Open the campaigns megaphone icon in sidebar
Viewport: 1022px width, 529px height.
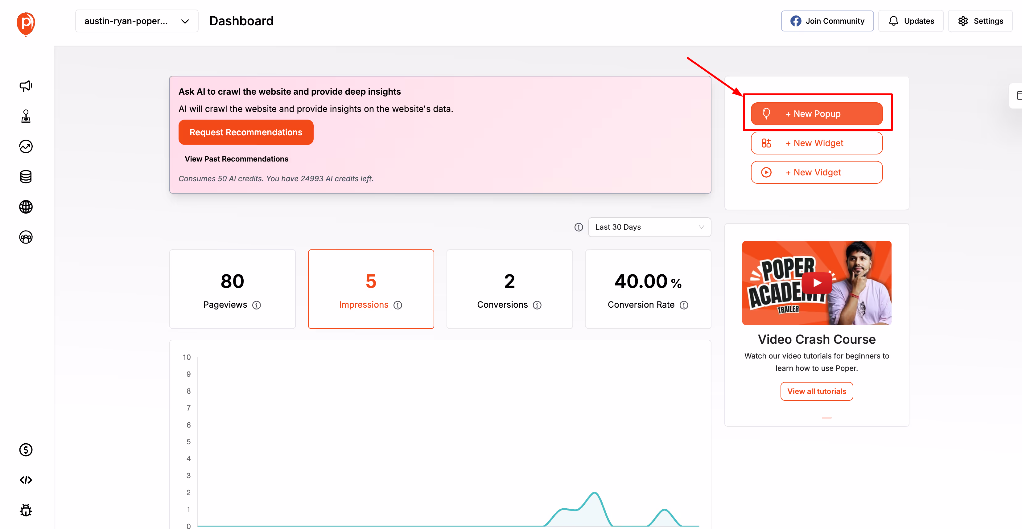[25, 86]
